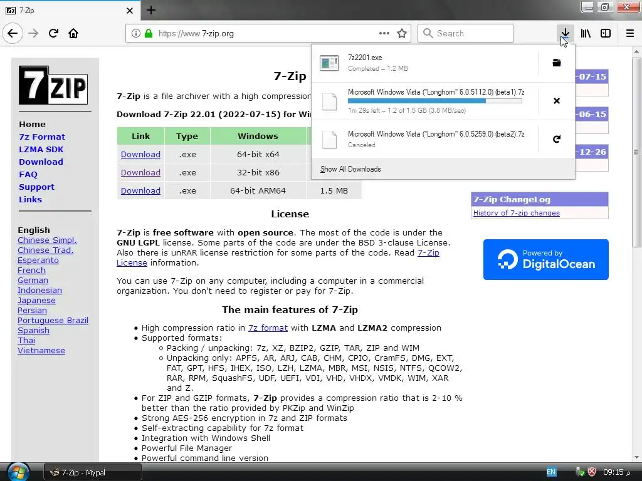Click the scrollbar down arrow
Image resolution: width=642 pixels, height=481 pixels.
[x=636, y=457]
